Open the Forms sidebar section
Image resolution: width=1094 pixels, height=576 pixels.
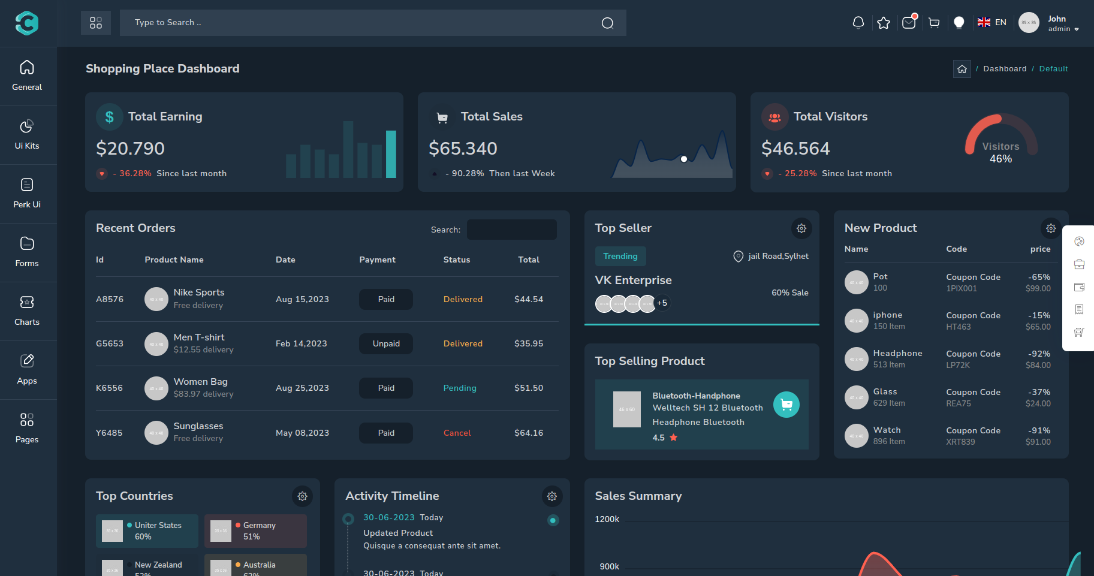[x=27, y=252]
